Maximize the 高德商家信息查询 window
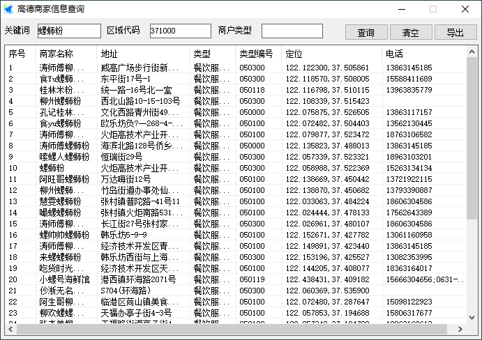The image size is (482, 340). (x=432, y=9)
